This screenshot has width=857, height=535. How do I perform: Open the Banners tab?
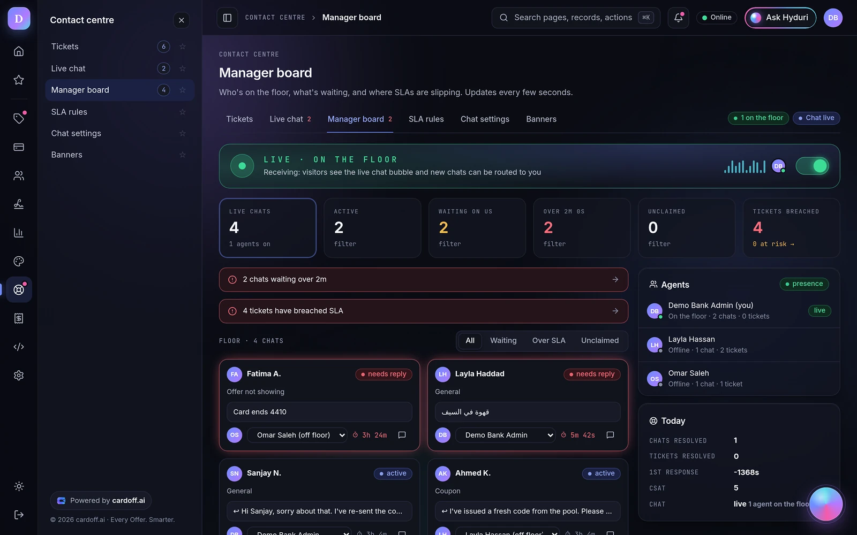coord(541,119)
